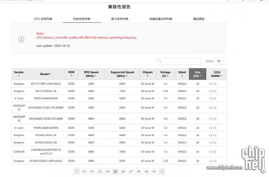Screen dimensions: 269x177
Task: Select the 内存支持列表 tab
Action: [82, 19]
